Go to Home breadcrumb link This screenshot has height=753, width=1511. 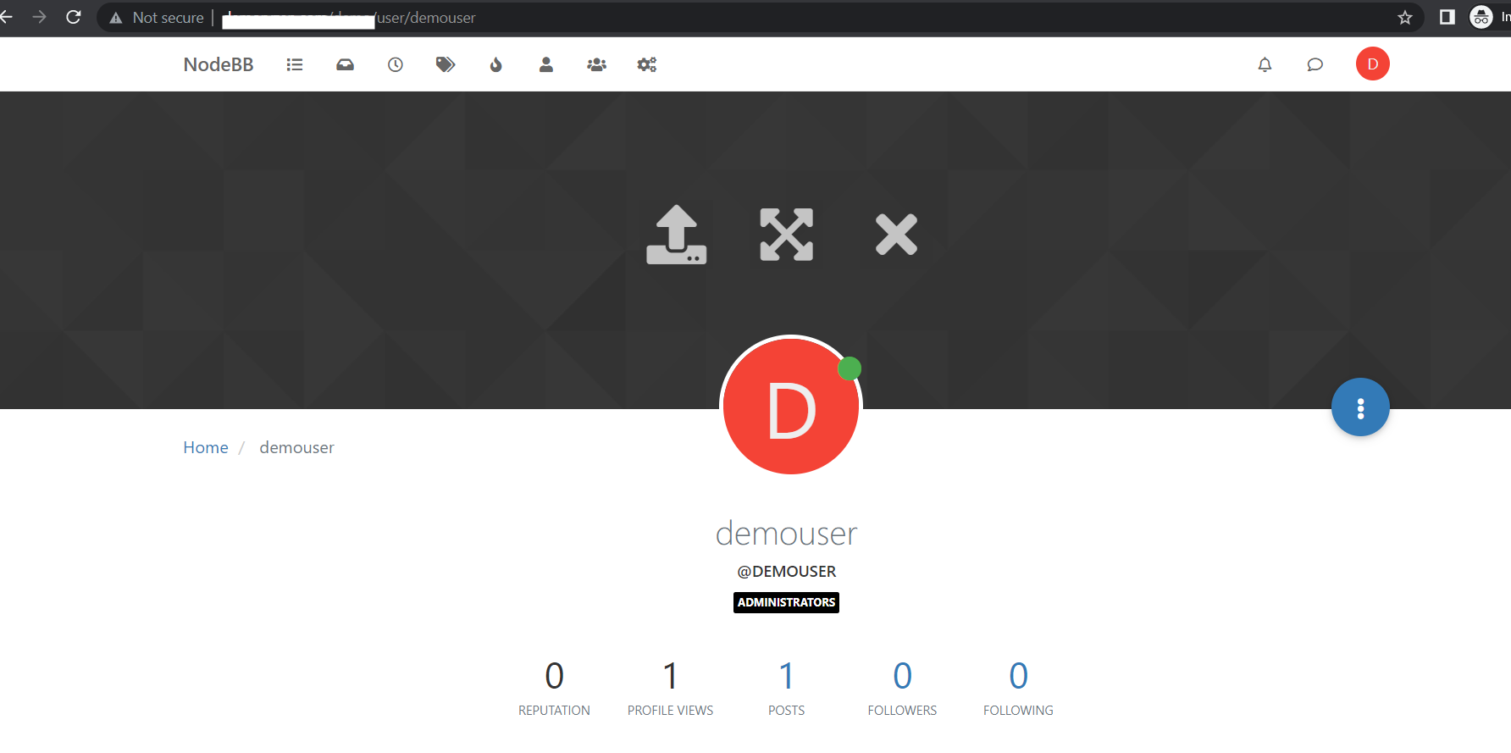click(206, 447)
